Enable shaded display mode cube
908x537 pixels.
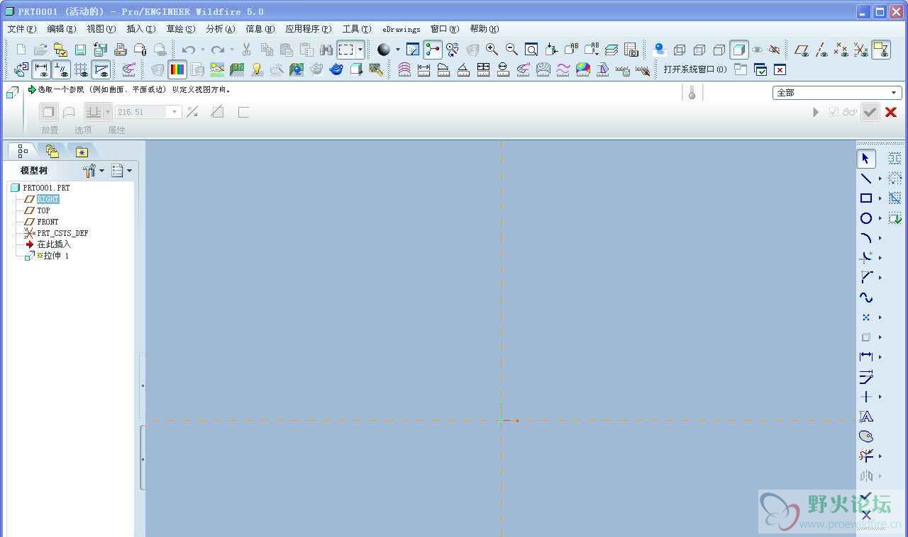tap(739, 50)
